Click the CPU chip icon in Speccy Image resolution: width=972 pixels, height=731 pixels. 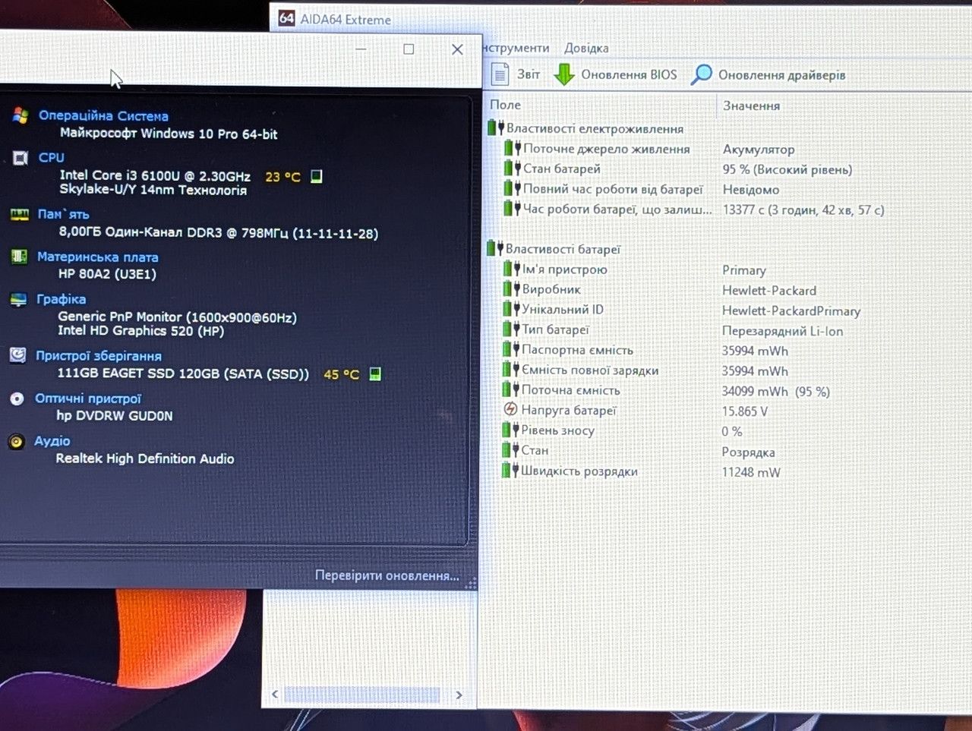(x=21, y=157)
